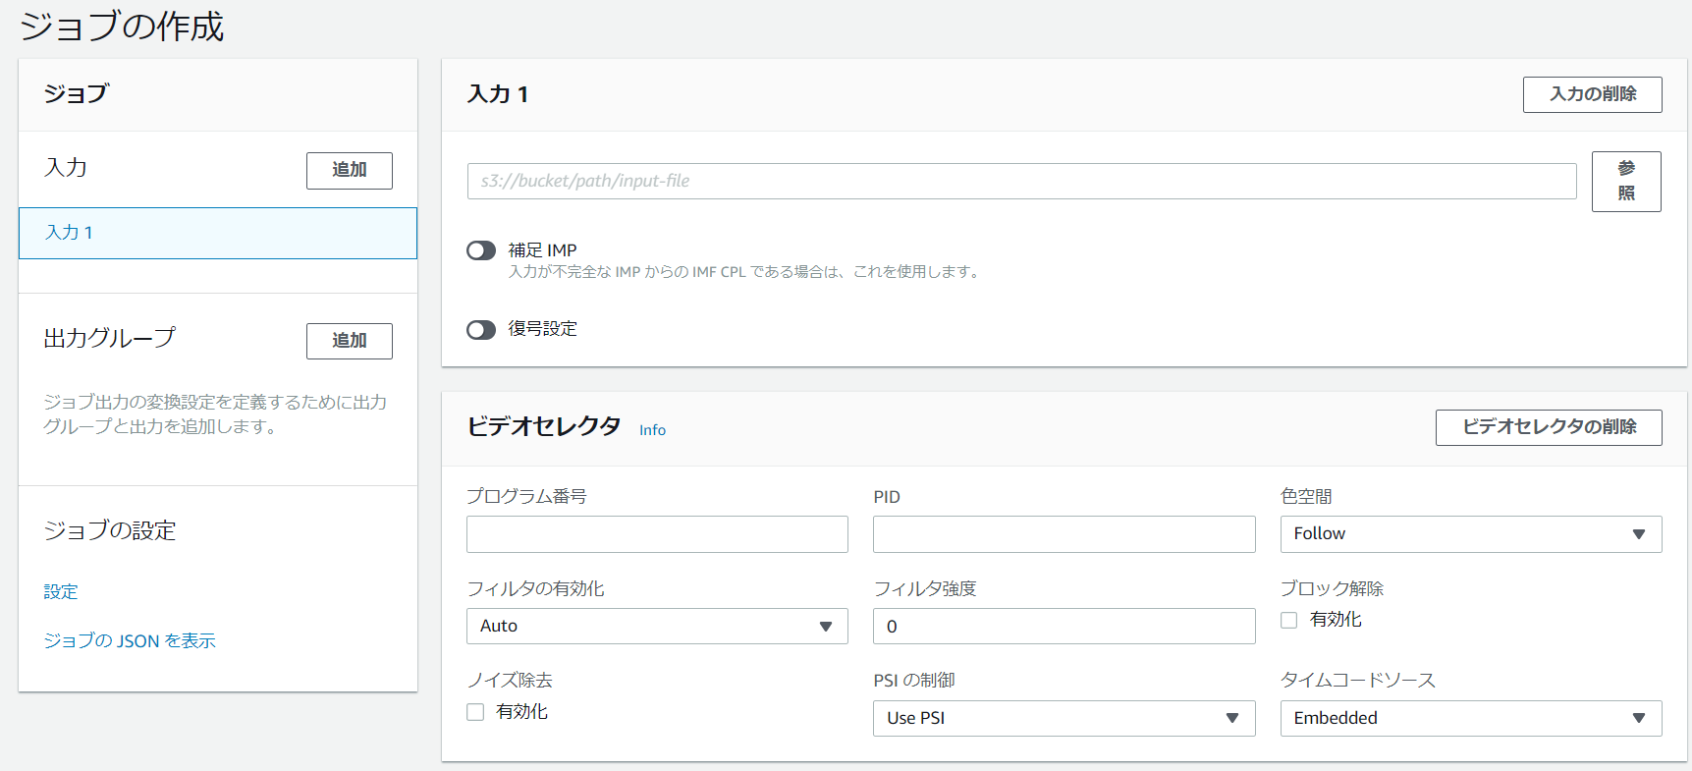
Task: Toggle the 復号設定 switch
Action: pos(481,330)
